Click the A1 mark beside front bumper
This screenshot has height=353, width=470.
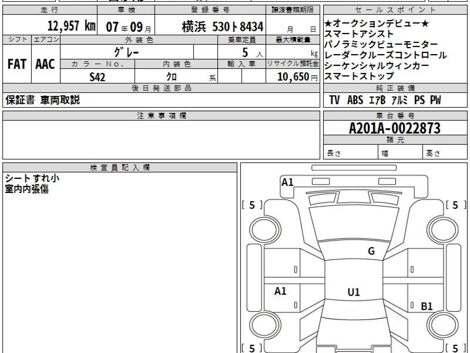pyautogui.click(x=287, y=182)
